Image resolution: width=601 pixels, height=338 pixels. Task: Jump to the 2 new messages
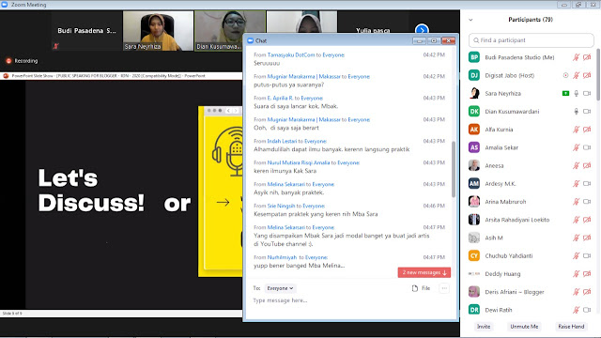(424, 272)
